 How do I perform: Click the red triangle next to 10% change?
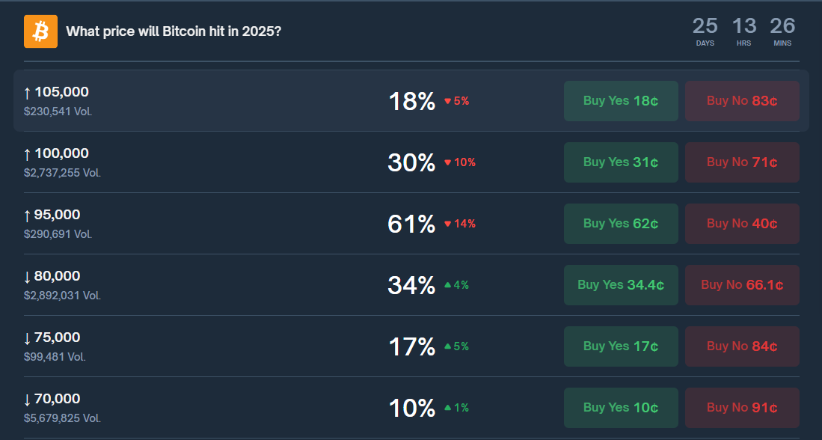(x=447, y=162)
